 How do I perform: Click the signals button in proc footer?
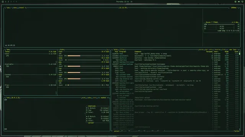pyautogui.click(x=148, y=131)
